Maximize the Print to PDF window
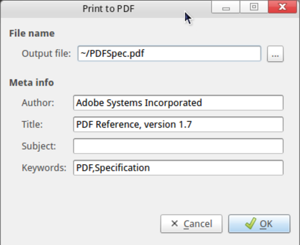This screenshot has height=245, width=300. (254, 7)
